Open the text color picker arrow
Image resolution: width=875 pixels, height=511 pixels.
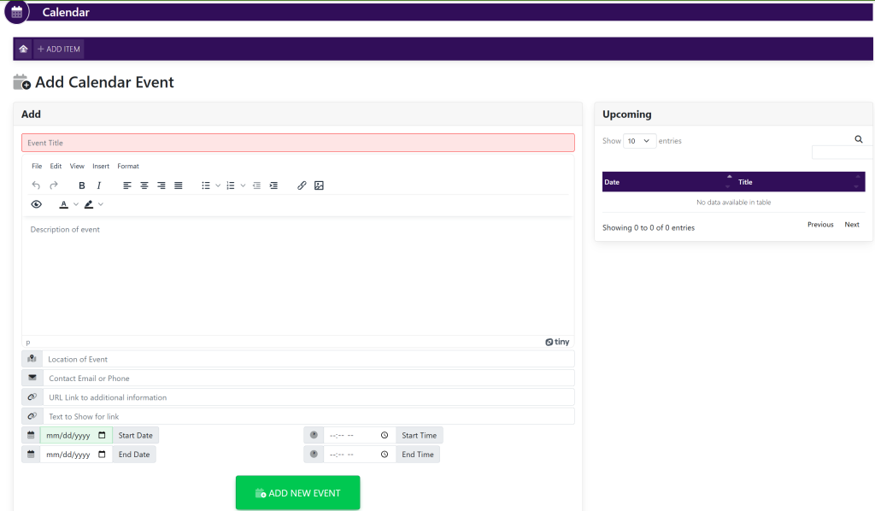(x=76, y=204)
